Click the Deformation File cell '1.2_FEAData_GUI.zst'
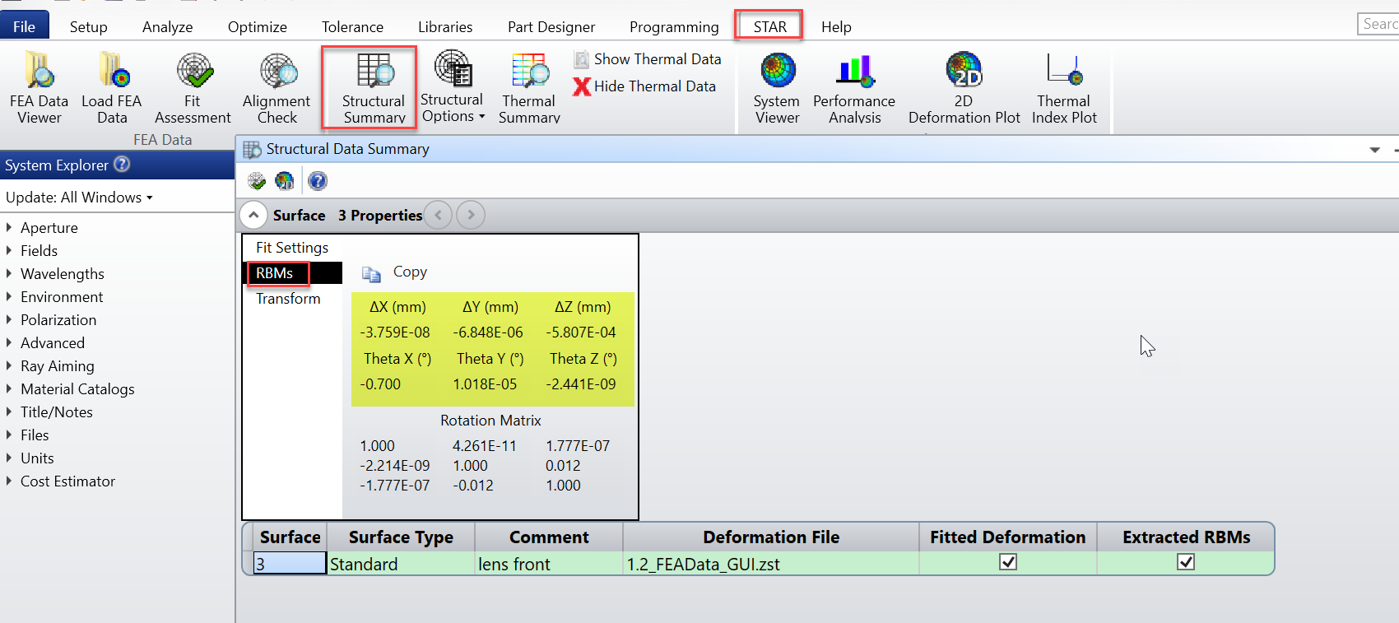The image size is (1399, 623). click(x=771, y=564)
